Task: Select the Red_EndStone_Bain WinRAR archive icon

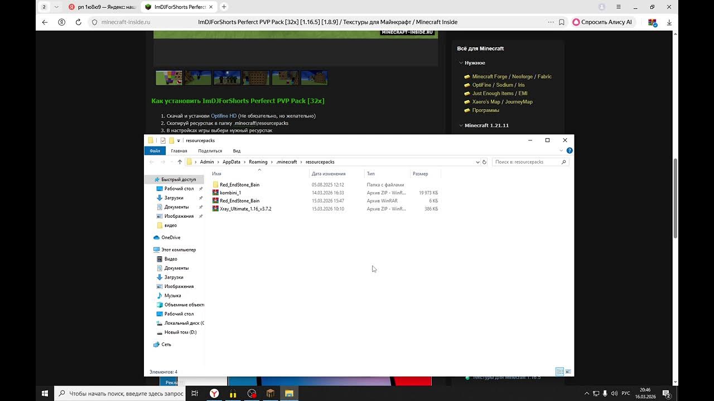Action: pyautogui.click(x=215, y=200)
